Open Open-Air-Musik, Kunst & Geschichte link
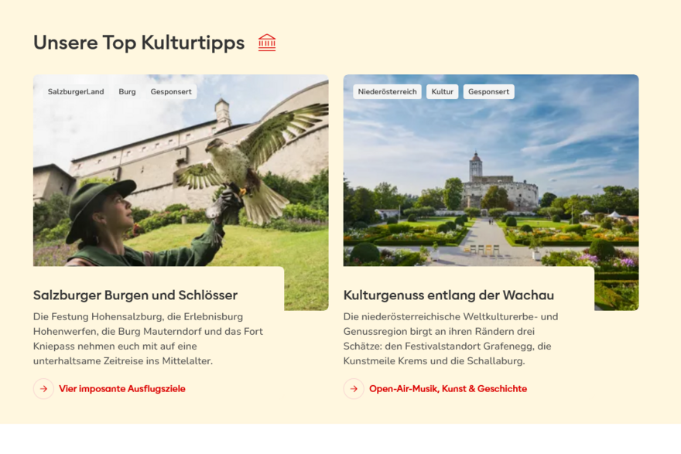This screenshot has height=454, width=681. (448, 389)
